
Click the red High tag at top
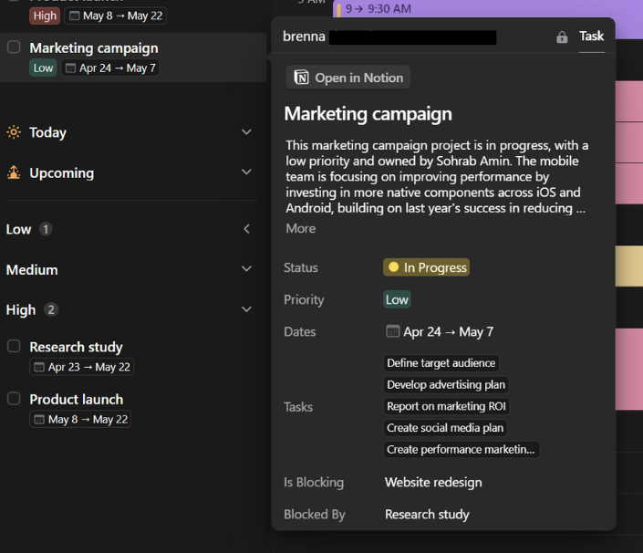pyautogui.click(x=45, y=16)
